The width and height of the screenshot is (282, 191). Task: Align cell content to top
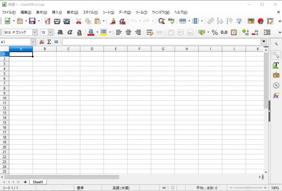pyautogui.click(x=171, y=33)
